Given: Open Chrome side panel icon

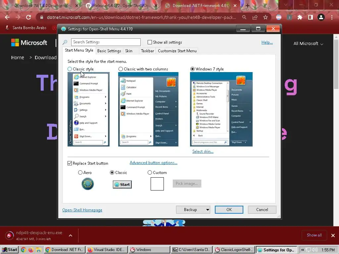Looking at the screenshot, I should pyautogui.click(x=311, y=17).
